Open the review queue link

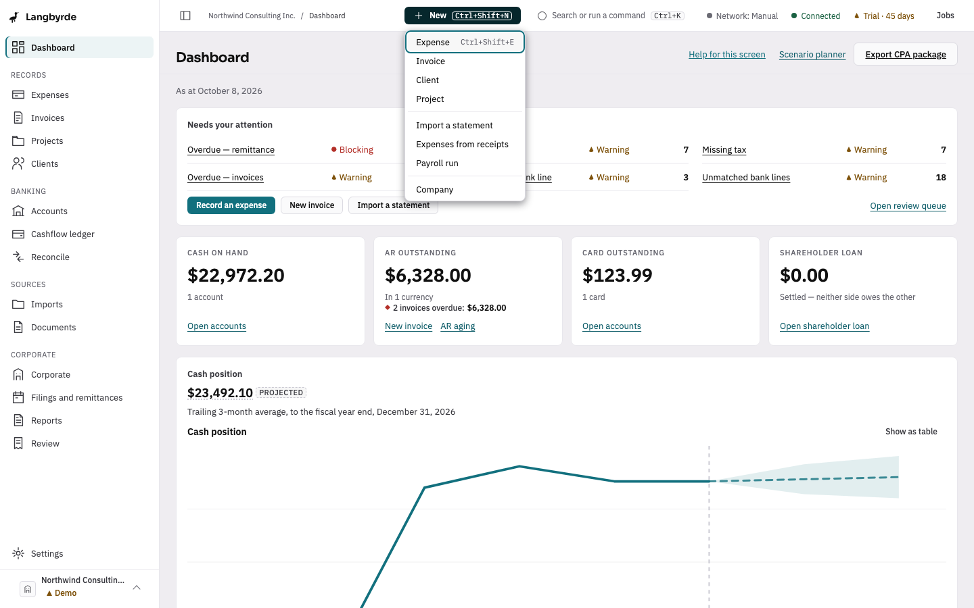click(x=908, y=206)
